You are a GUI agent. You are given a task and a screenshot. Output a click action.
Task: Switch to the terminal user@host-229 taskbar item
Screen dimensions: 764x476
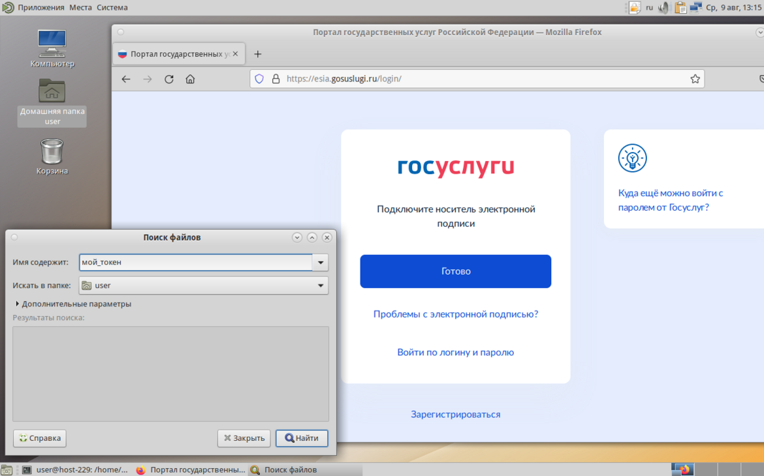76,469
